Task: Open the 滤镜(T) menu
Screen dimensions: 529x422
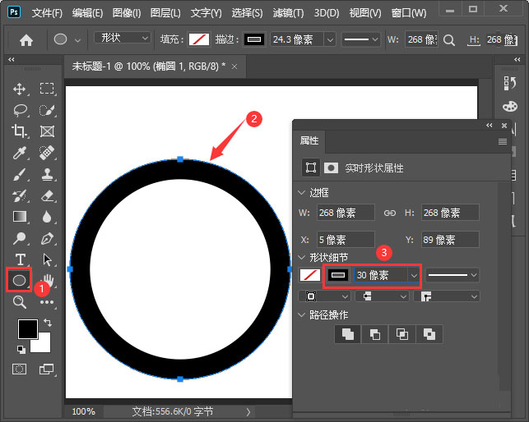Action: (287, 13)
